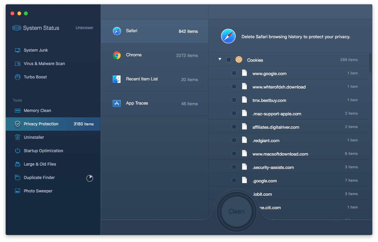
Task: Click the Uninstaller trash icon
Action: click(17, 137)
